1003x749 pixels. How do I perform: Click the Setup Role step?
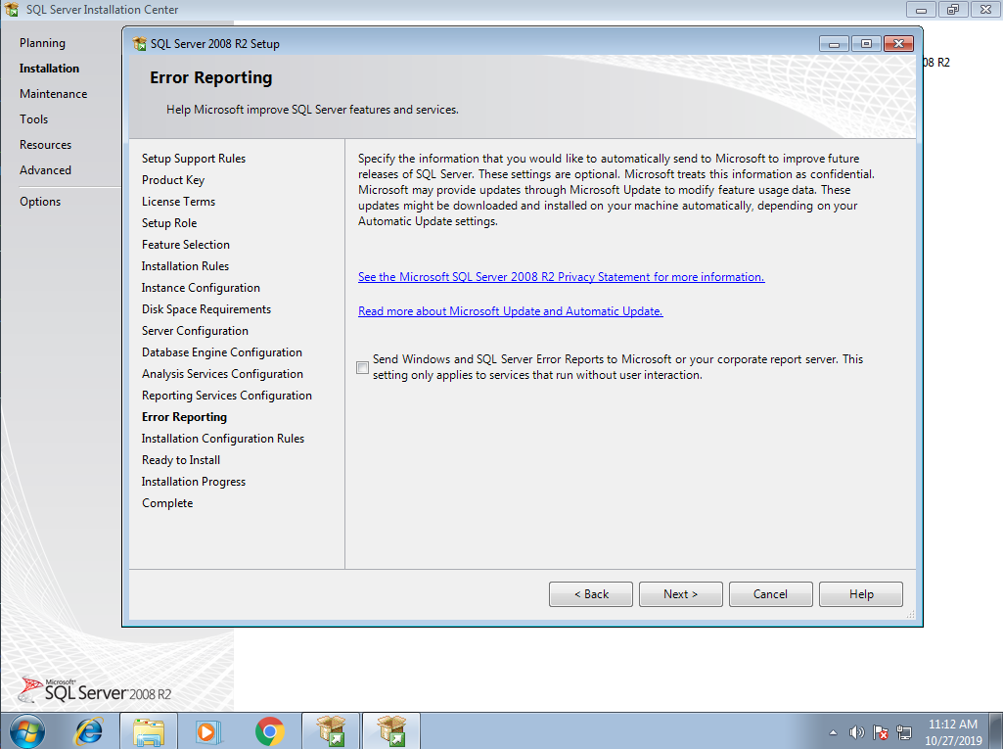pos(169,223)
